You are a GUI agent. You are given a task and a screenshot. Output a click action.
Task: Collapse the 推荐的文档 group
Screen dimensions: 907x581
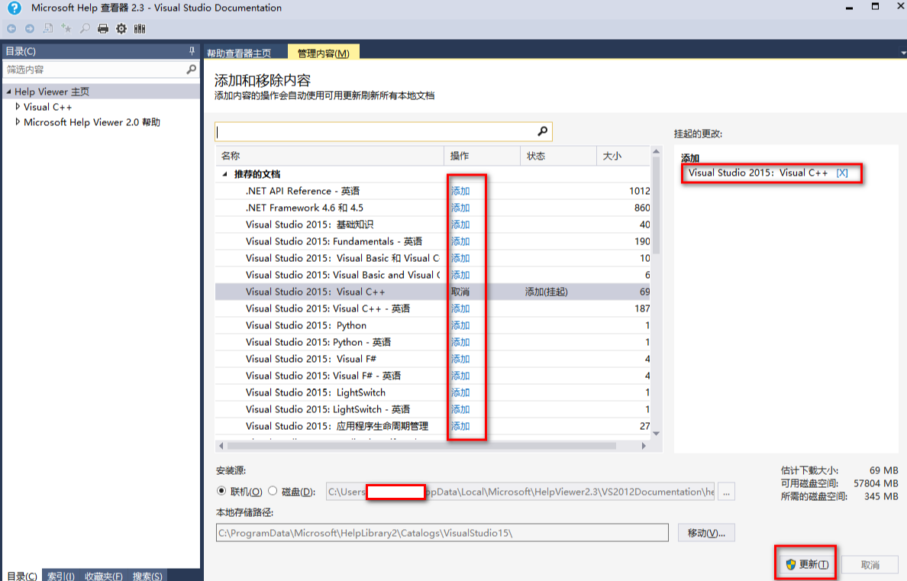coord(225,174)
